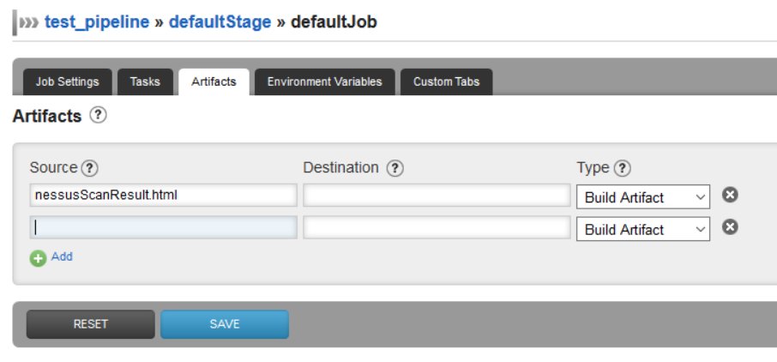The width and height of the screenshot is (777, 362).
Task: Click the help icon next to Type
Action: [x=623, y=168]
